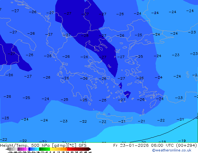Click the '-12' tick label under the color scale
The image size is (198, 153).
pyautogui.click(x=42, y=152)
